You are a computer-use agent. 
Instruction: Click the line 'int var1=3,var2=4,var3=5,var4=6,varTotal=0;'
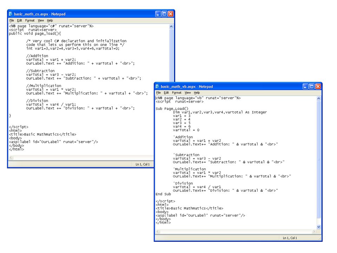coord(73,48)
